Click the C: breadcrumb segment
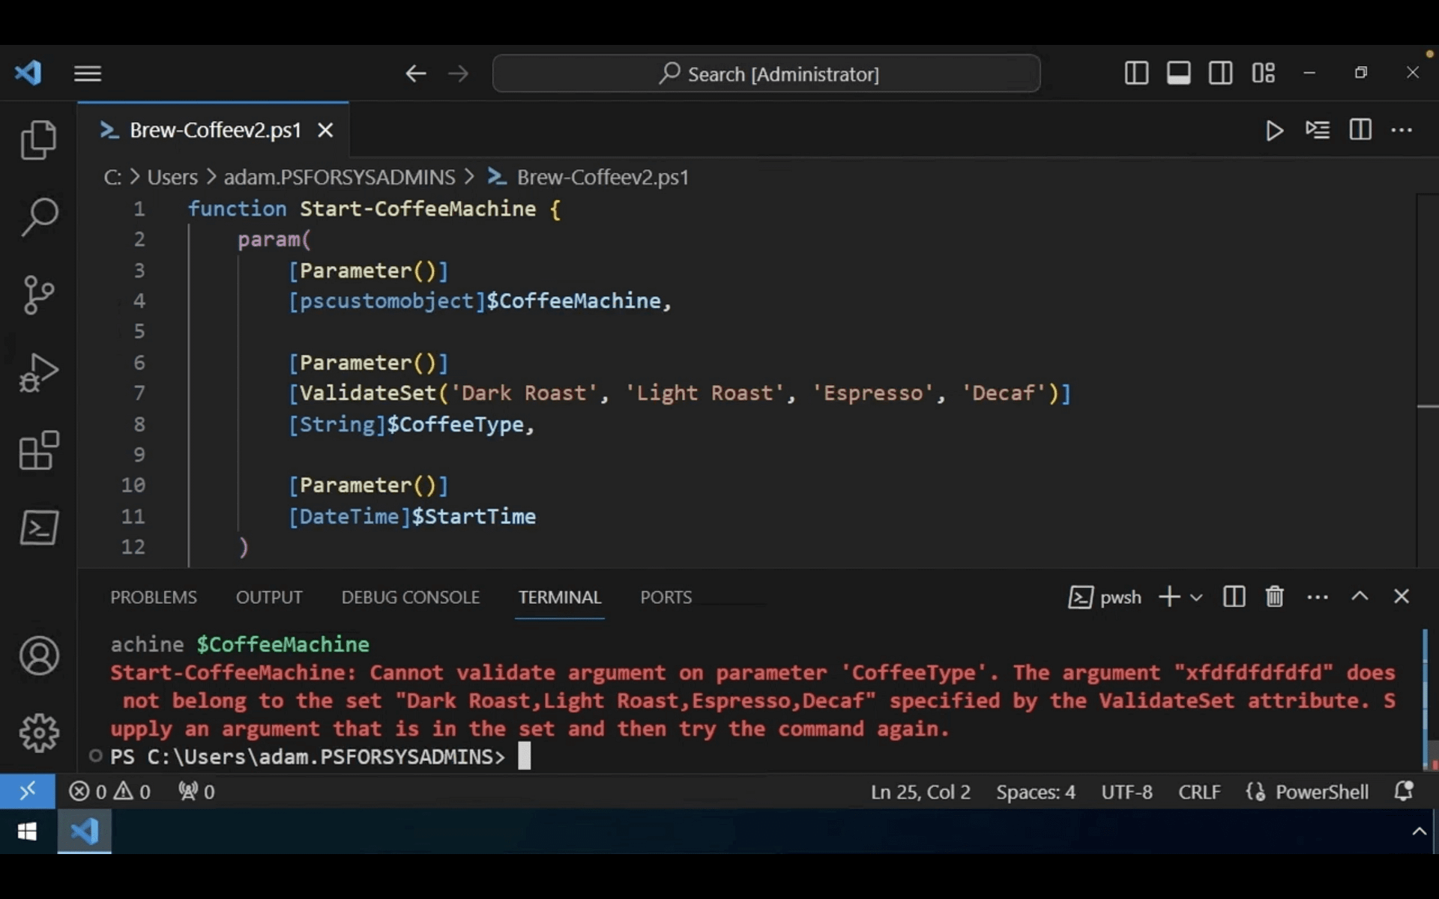Screen dimensions: 1439x899 [x=112, y=178]
